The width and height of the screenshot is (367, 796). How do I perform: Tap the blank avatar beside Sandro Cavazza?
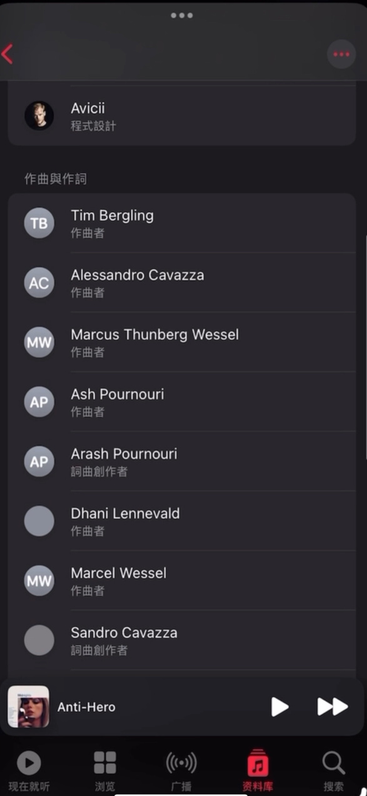[39, 640]
